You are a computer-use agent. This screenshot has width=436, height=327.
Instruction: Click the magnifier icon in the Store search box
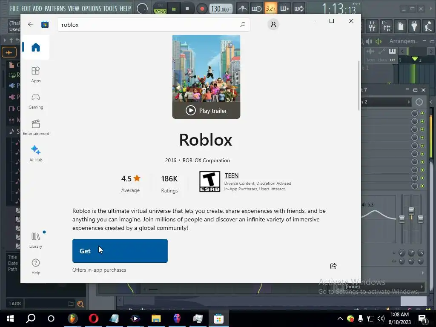click(242, 24)
